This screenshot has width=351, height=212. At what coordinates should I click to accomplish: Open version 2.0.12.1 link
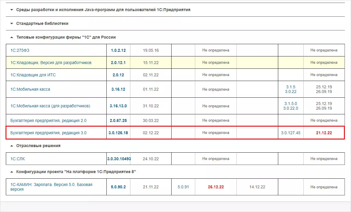point(118,63)
